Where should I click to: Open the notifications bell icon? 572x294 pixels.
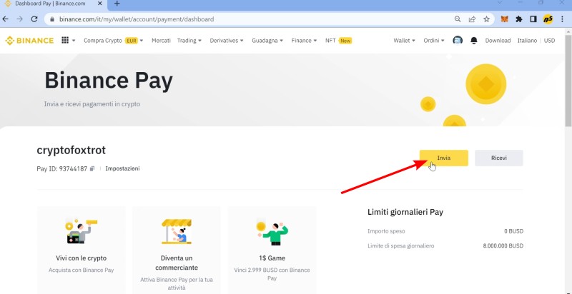tap(474, 41)
